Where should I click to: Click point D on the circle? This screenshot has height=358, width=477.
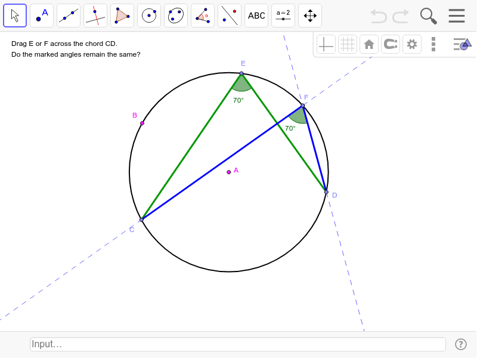326,192
